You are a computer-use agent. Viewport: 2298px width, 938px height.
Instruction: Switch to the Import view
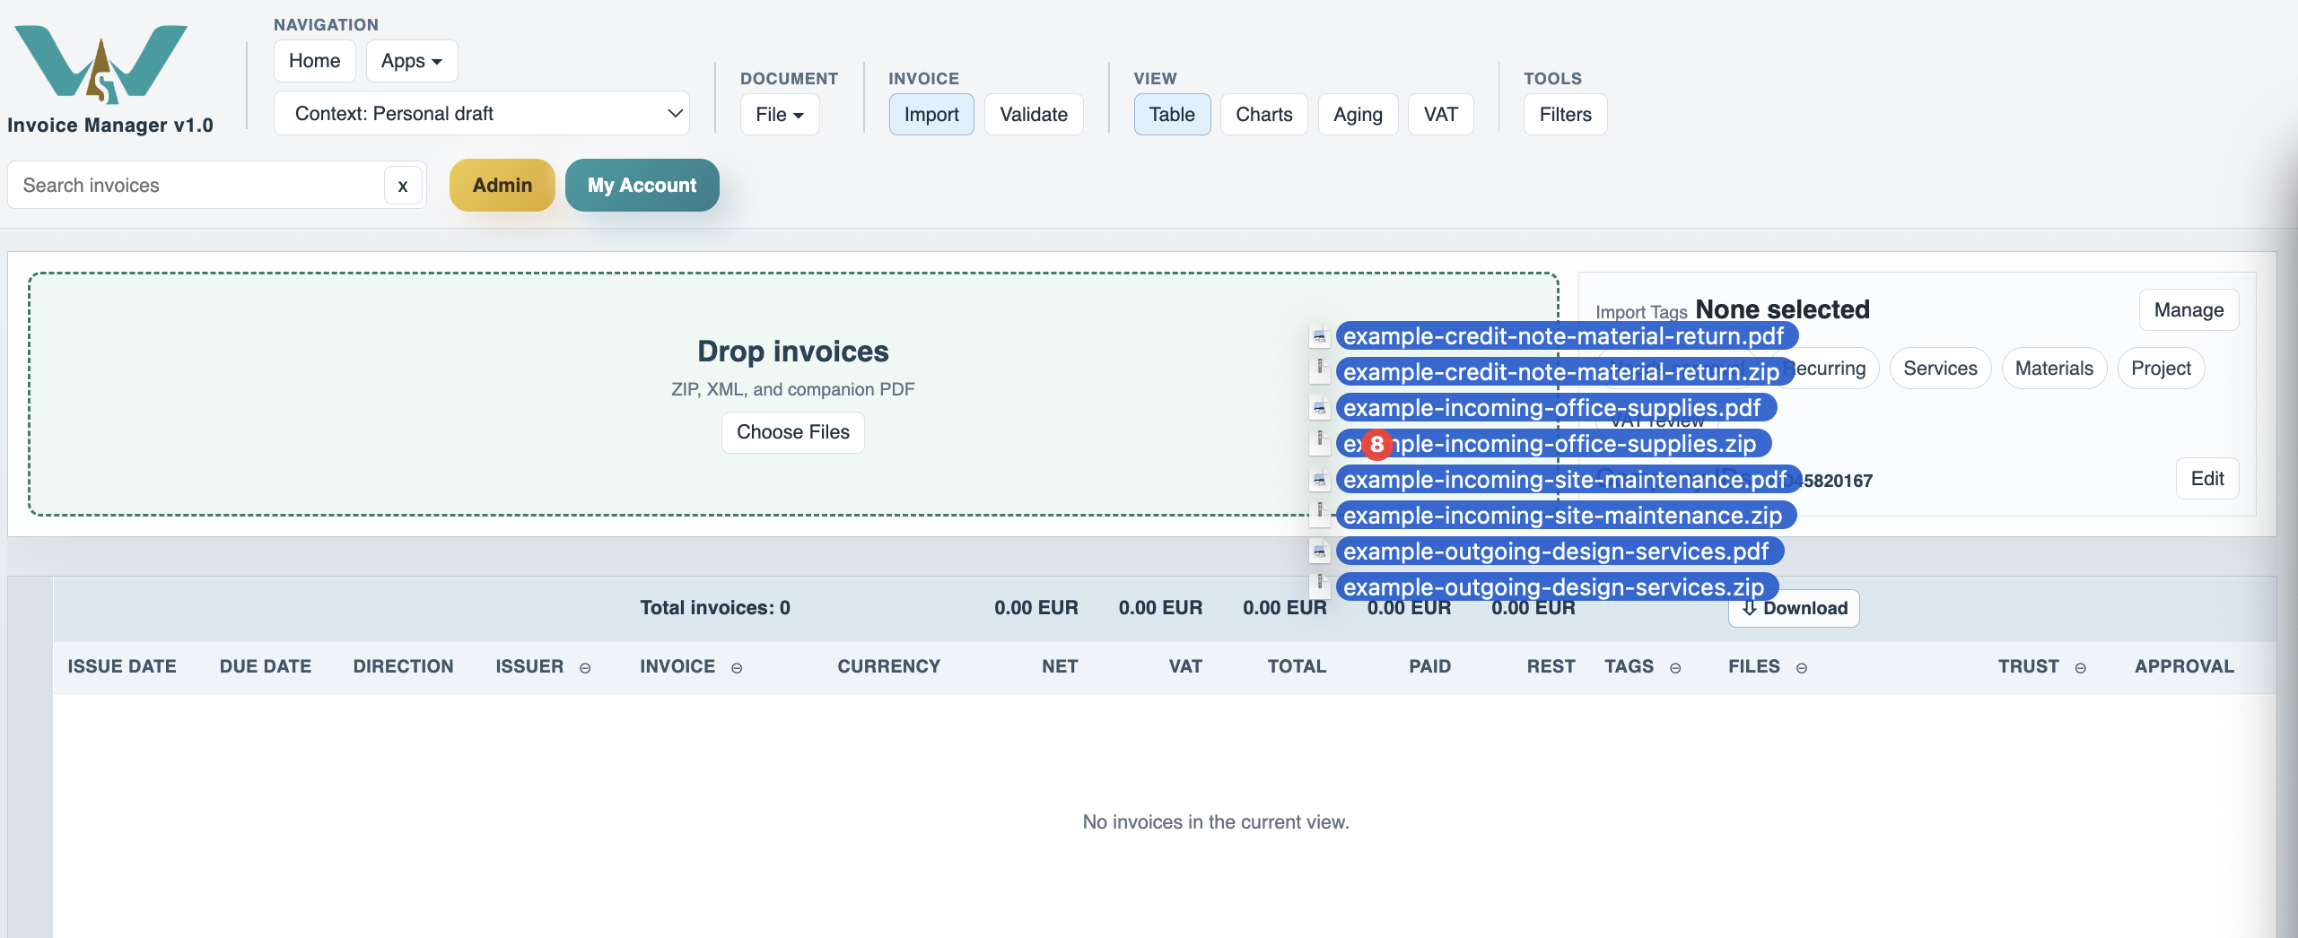pos(931,115)
